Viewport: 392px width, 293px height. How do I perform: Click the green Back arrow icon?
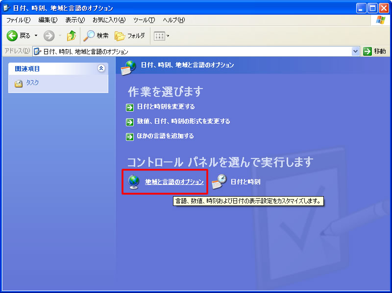[x=12, y=36]
